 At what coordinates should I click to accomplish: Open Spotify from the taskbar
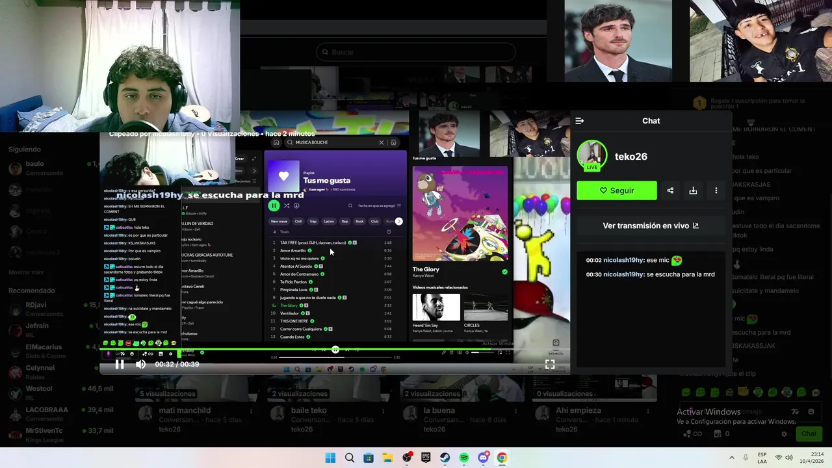[464, 458]
